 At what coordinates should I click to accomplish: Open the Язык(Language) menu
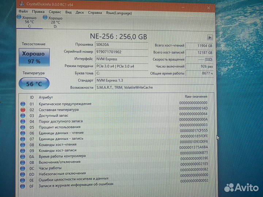tap(119, 13)
